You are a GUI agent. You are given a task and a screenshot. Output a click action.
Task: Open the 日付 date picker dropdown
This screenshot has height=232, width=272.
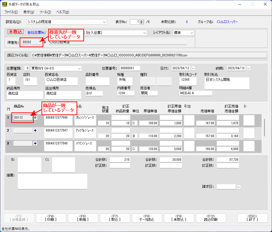pyautogui.click(x=193, y=68)
